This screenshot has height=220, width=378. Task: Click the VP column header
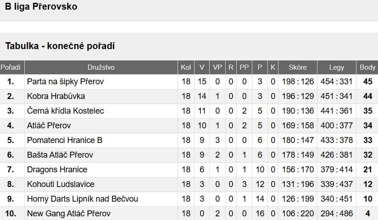[217, 67]
